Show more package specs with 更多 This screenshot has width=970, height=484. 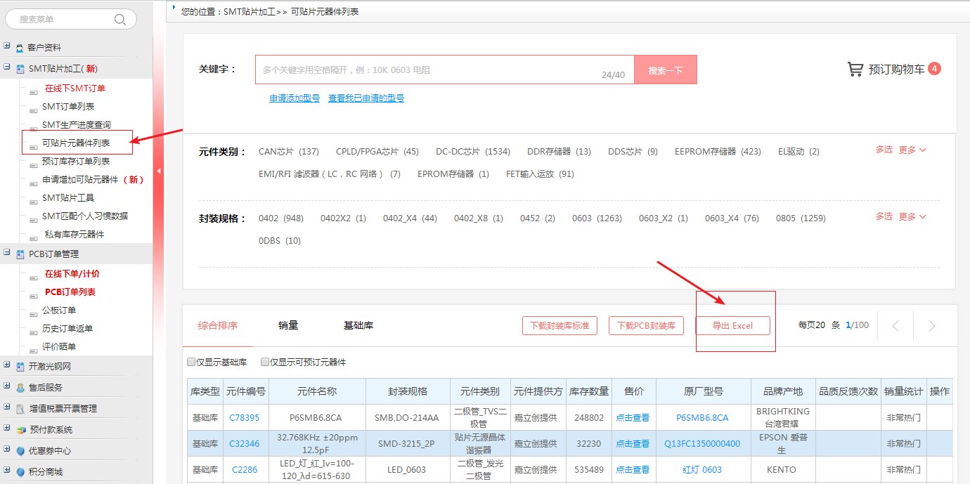912,217
